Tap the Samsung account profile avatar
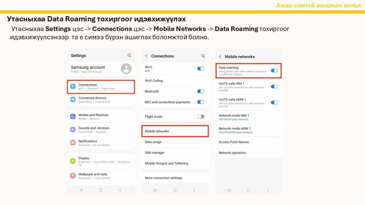365x205 pixels. (126, 69)
